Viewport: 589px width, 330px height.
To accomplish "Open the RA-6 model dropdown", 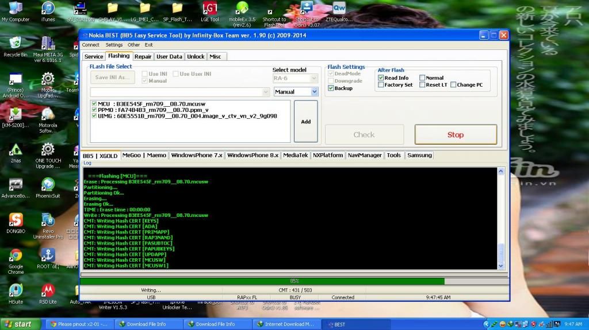I will [313, 78].
